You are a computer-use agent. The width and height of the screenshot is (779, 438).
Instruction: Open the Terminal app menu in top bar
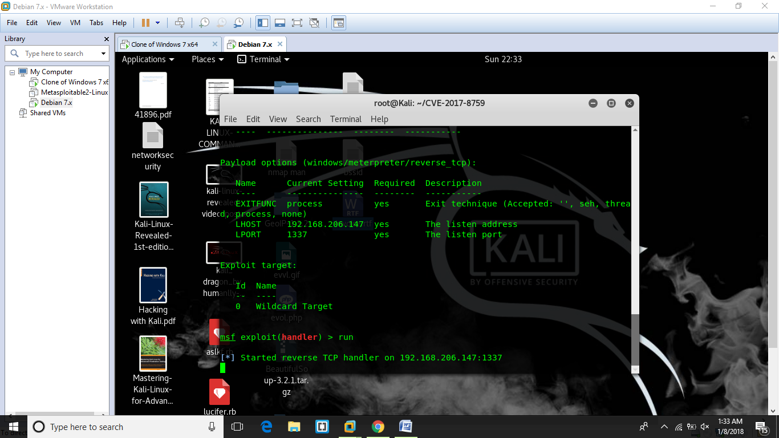click(x=263, y=59)
